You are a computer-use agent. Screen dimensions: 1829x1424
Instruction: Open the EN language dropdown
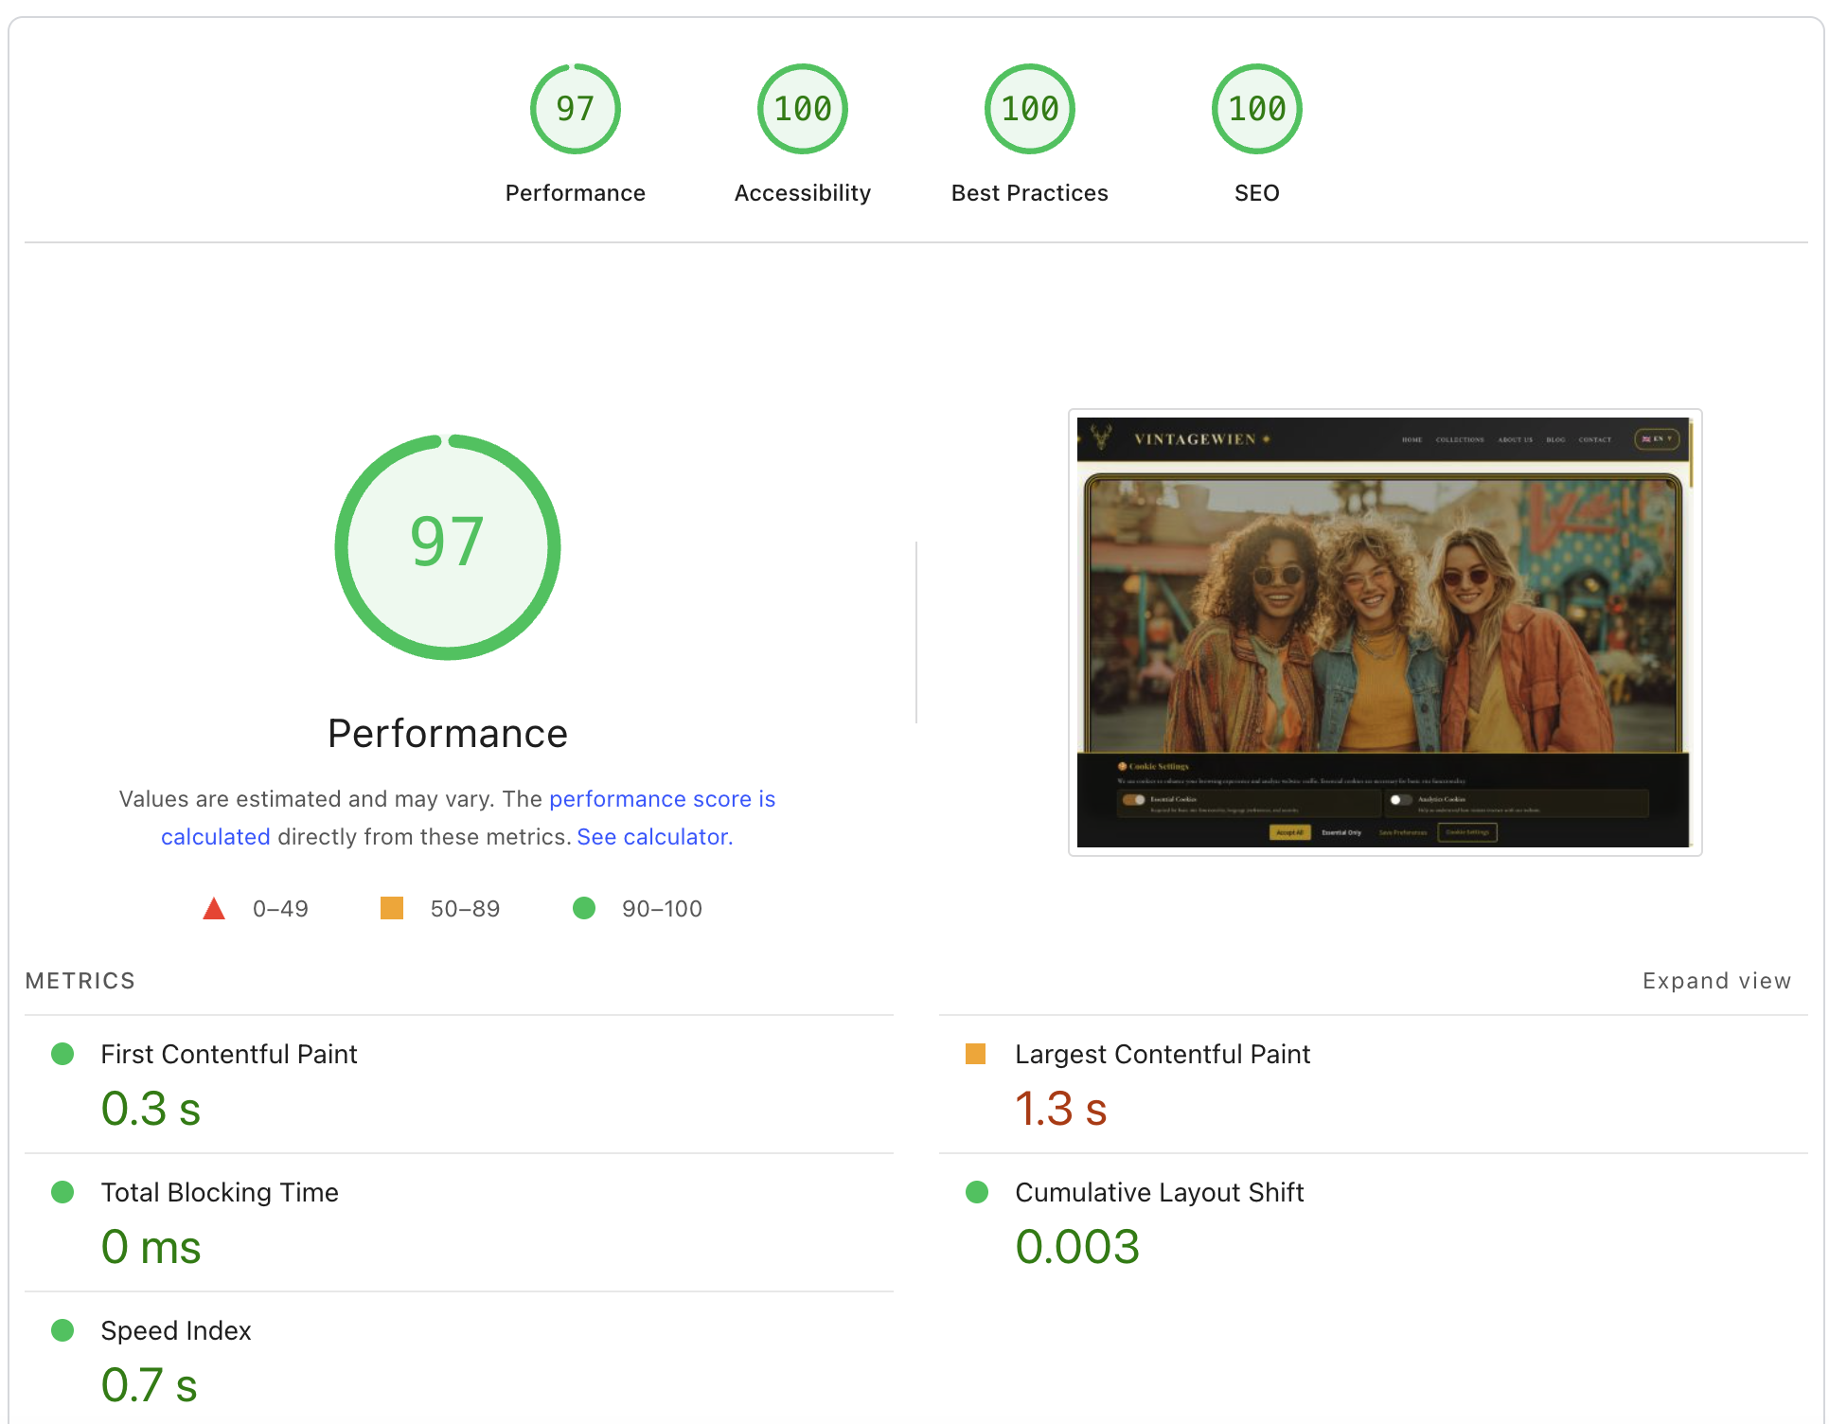1657,438
